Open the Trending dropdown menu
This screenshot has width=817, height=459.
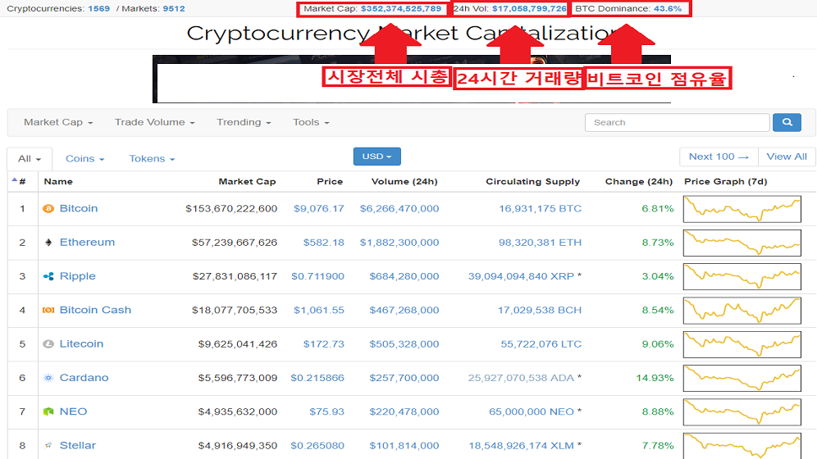click(244, 122)
